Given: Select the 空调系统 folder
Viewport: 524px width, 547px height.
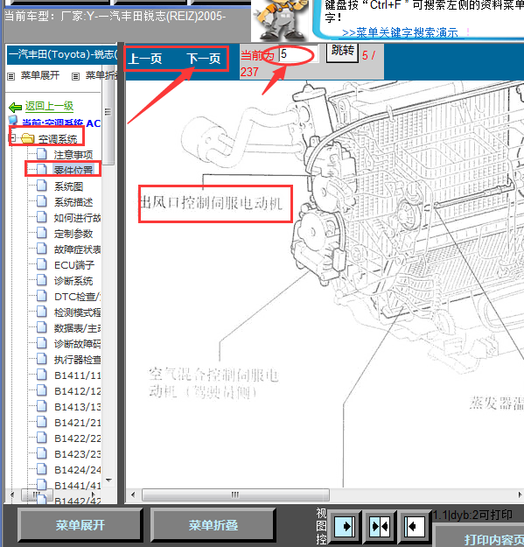Looking at the screenshot, I should (58, 139).
